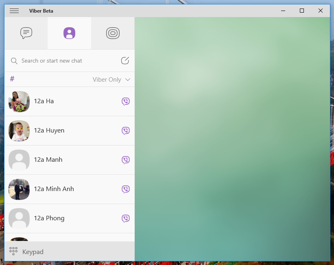Select the contact named 12a Phong

[x=49, y=218]
